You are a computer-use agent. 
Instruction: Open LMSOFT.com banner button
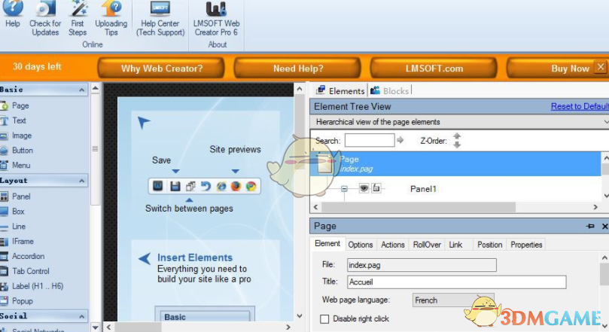coord(434,69)
